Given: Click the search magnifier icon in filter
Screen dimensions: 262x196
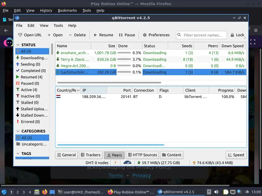Looking at the screenshot, I should point(179,35).
